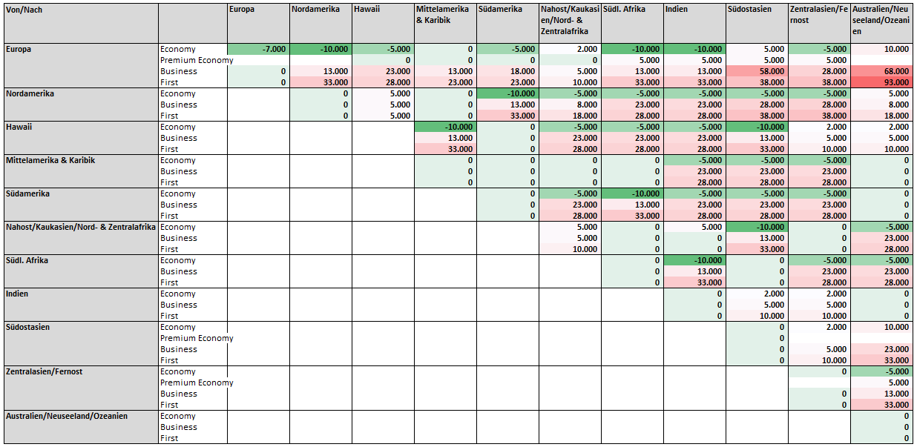Click the 18.000 cell in Europa Business row
Viewport: 917px width, 447px height.
507,71
